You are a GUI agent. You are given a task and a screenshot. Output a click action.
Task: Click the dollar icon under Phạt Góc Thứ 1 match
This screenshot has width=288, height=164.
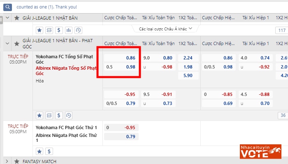(49, 151)
